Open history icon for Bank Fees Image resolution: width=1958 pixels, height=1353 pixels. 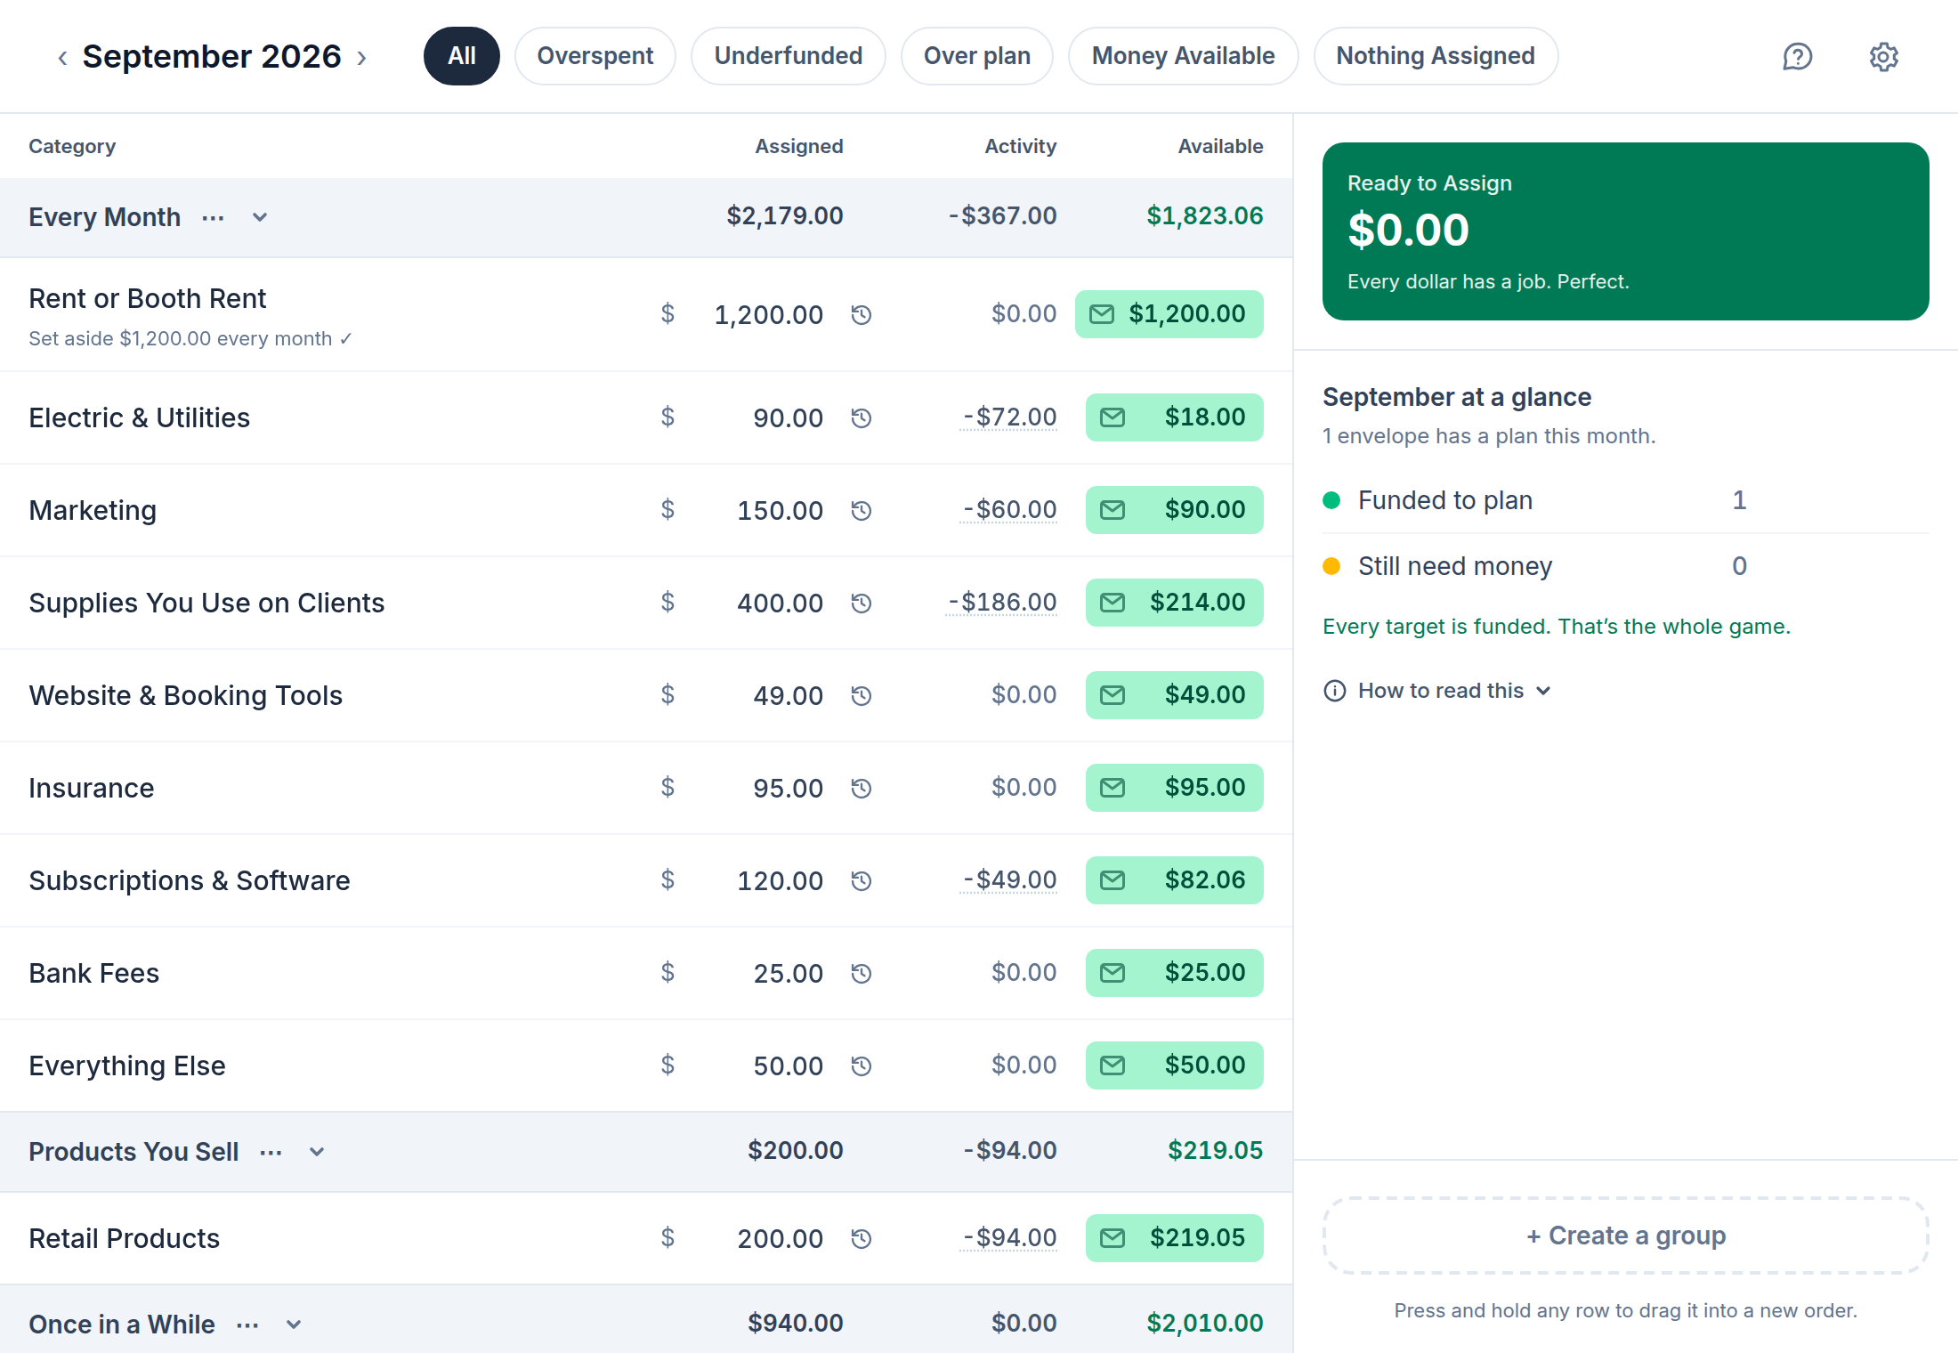tap(861, 973)
